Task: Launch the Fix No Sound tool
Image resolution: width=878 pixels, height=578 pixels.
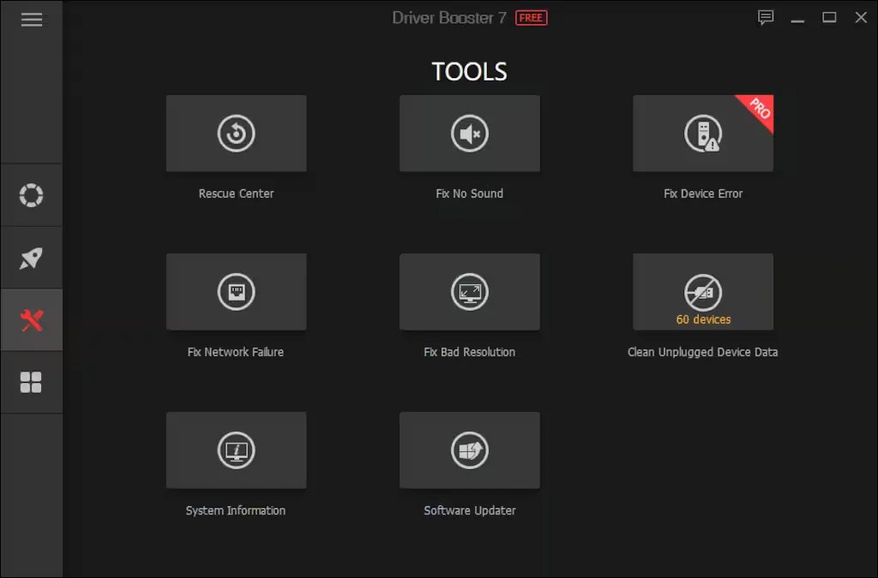Action: click(x=470, y=133)
